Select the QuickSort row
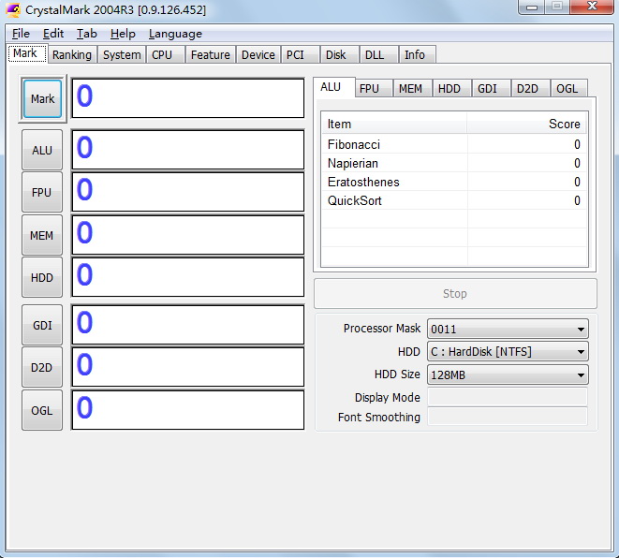Screen dimensions: 619x558 (x=454, y=200)
